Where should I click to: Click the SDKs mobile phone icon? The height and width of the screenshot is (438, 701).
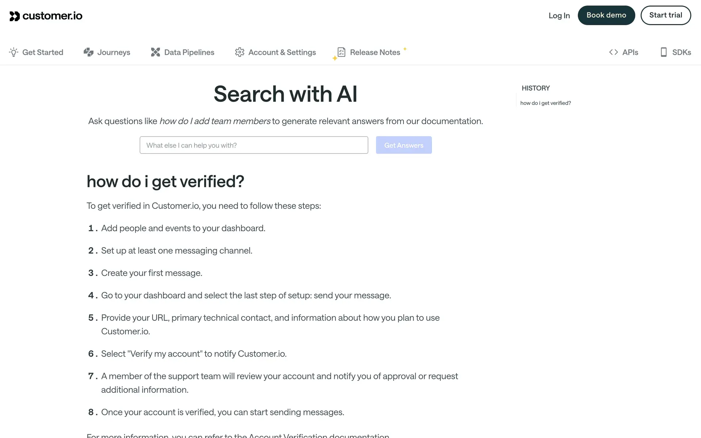click(x=663, y=52)
